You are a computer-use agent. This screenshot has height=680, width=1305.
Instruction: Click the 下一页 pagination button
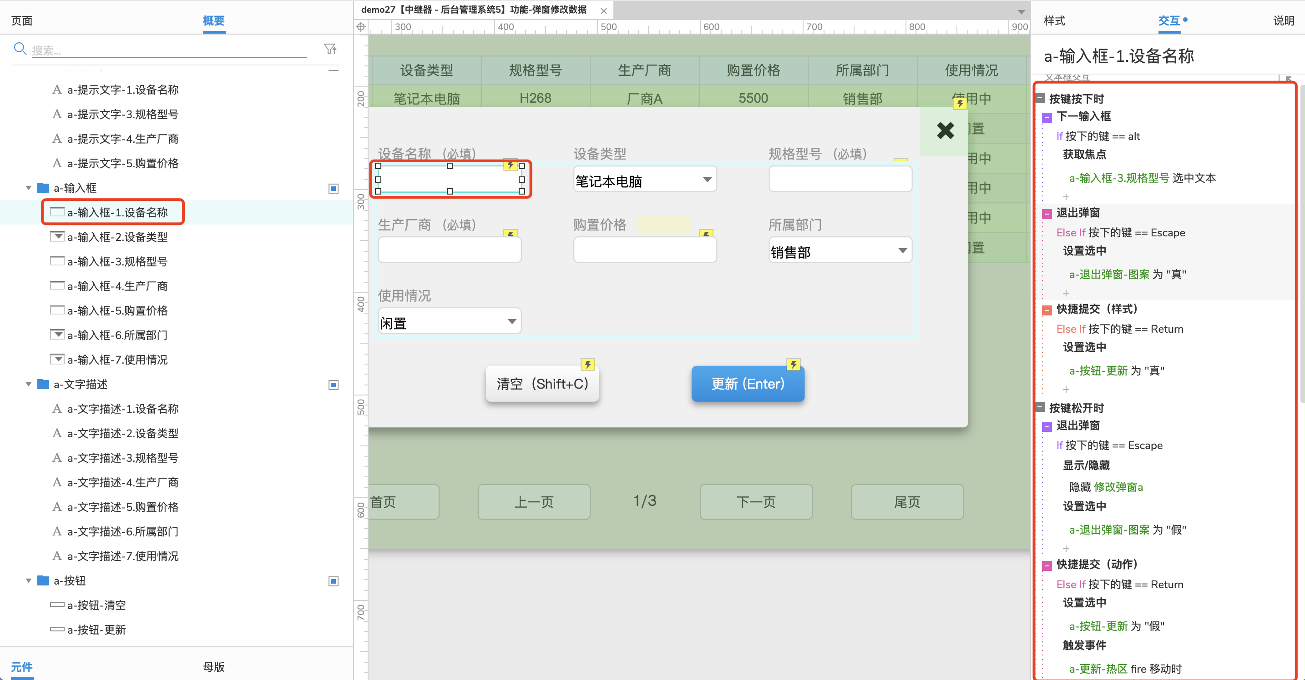pyautogui.click(x=756, y=501)
